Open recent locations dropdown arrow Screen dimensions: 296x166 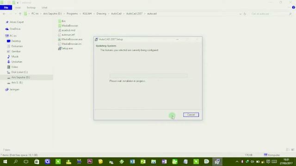[x=16, y=14]
